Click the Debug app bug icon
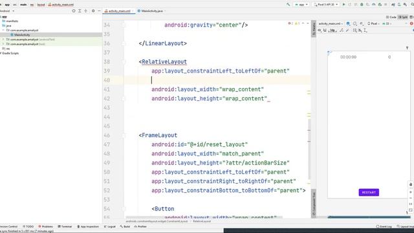This screenshot has width=414, height=233. coord(362,5)
